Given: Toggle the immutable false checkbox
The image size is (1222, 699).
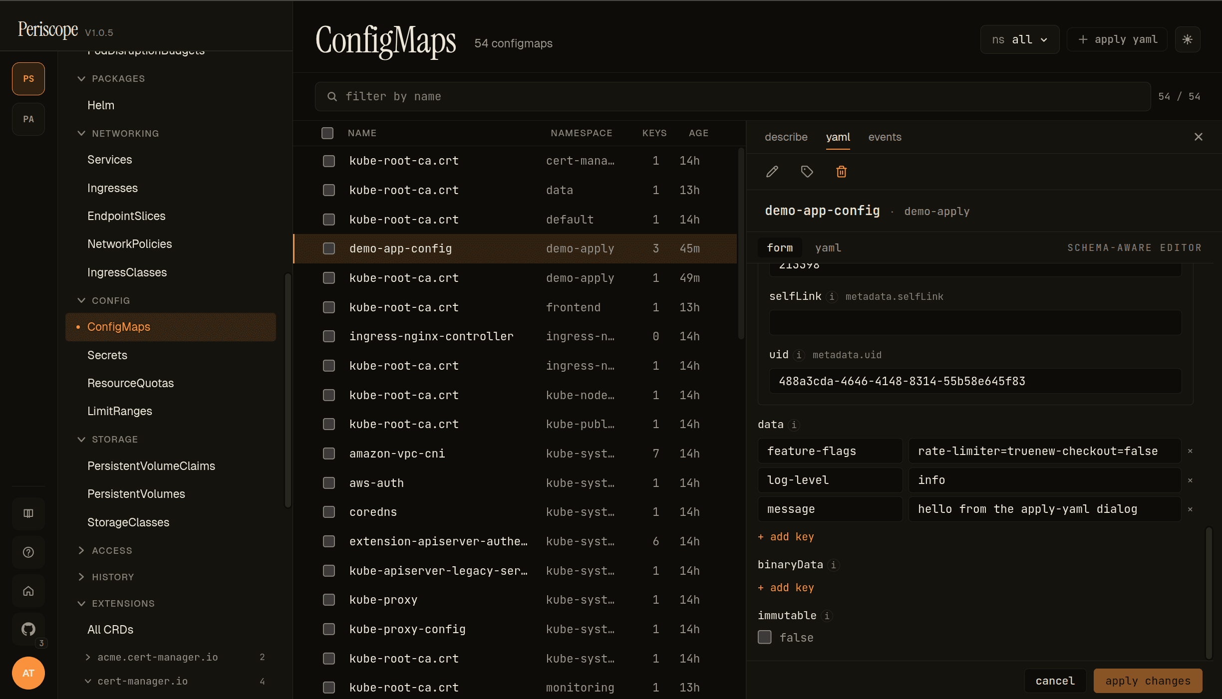Looking at the screenshot, I should [765, 638].
